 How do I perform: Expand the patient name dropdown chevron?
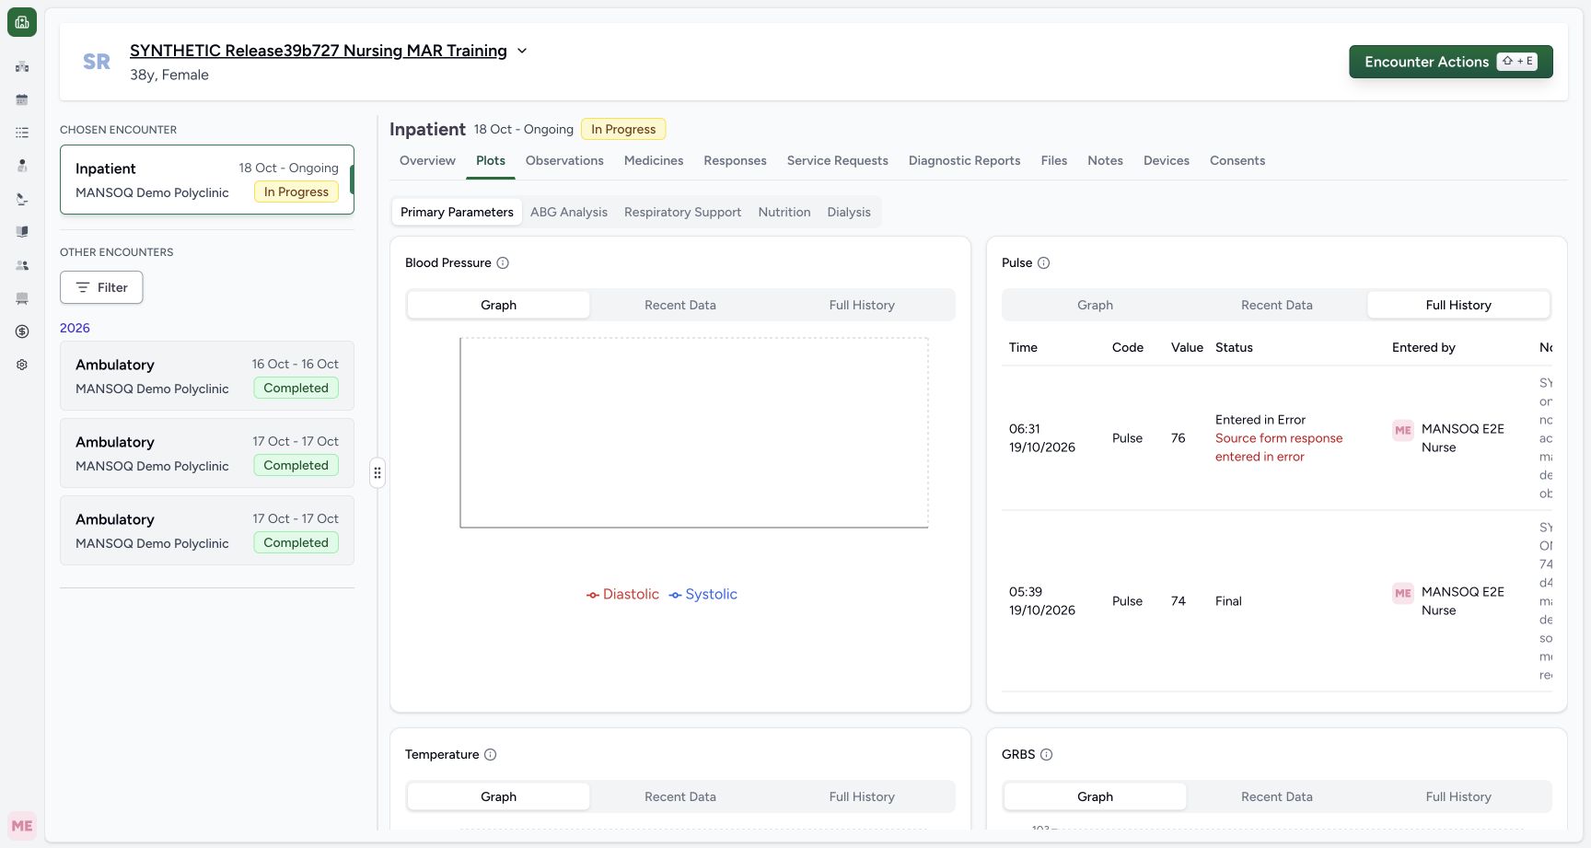click(522, 51)
